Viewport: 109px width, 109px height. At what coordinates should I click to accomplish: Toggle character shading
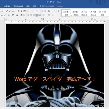pyautogui.click(x=22, y=15)
